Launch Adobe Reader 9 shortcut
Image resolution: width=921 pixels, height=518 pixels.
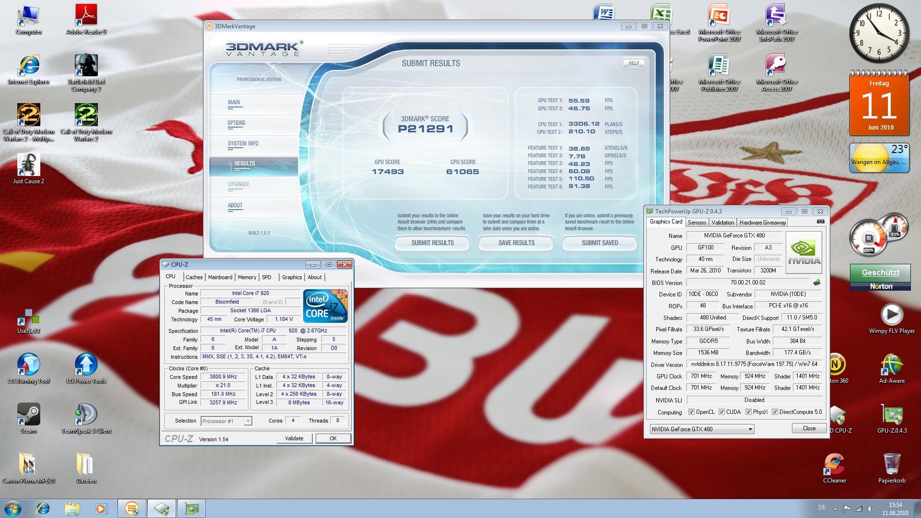[x=86, y=20]
